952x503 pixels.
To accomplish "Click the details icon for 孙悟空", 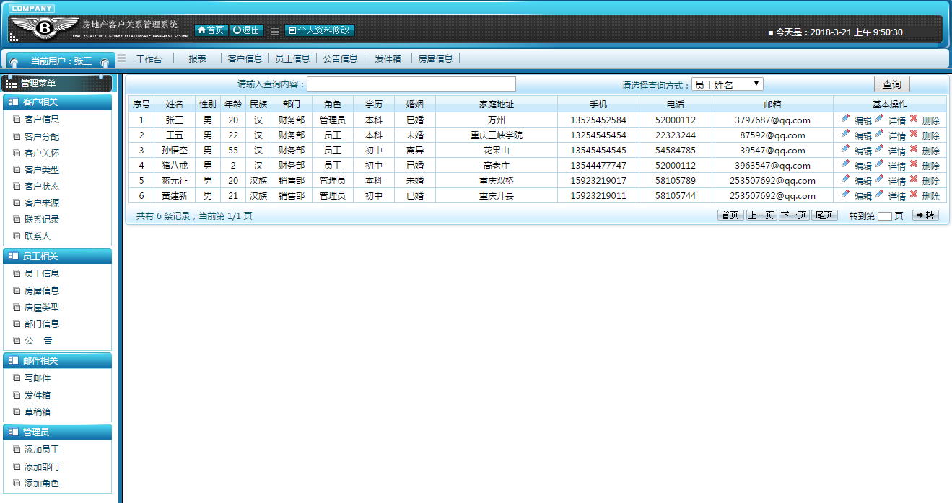I will tap(879, 149).
